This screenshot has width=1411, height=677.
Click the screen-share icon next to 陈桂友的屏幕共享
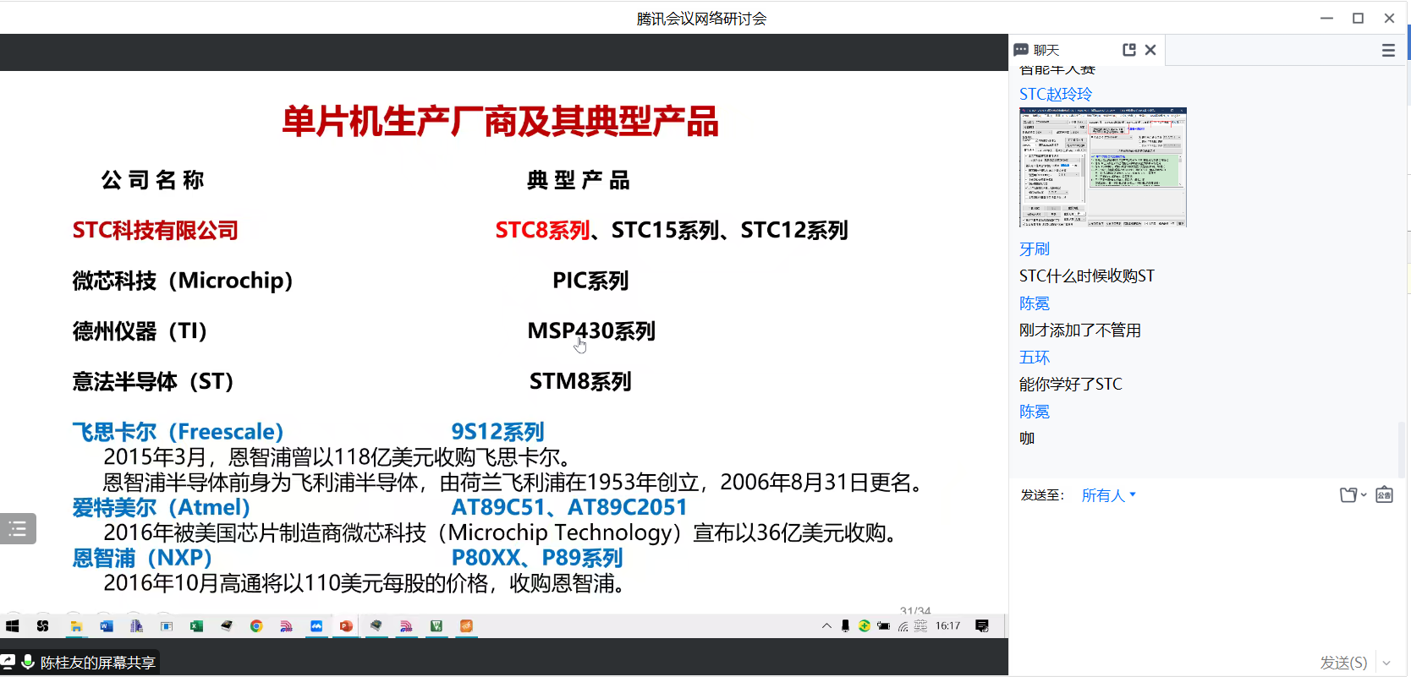(x=8, y=662)
